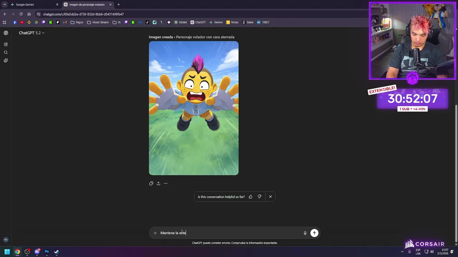Open more actions menu under image
The height and width of the screenshot is (257, 458).
coord(165,183)
